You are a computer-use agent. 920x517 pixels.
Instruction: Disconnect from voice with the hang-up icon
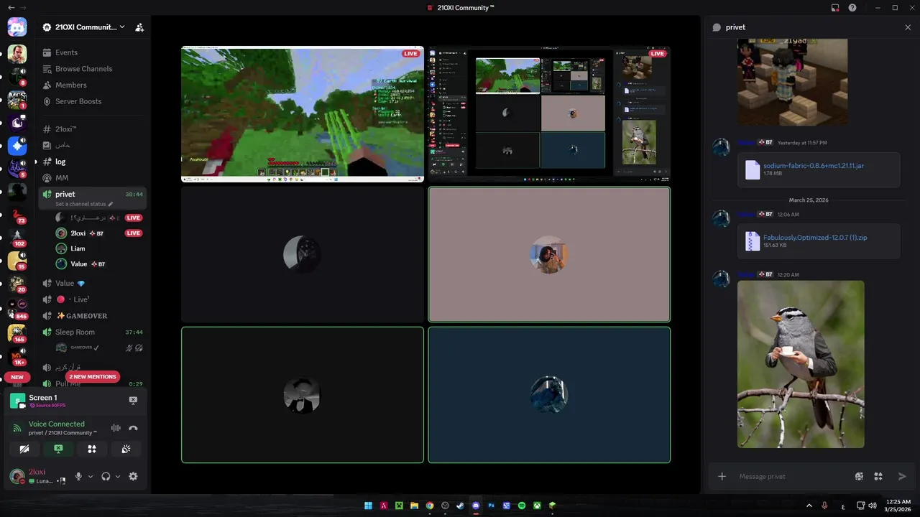point(133,428)
